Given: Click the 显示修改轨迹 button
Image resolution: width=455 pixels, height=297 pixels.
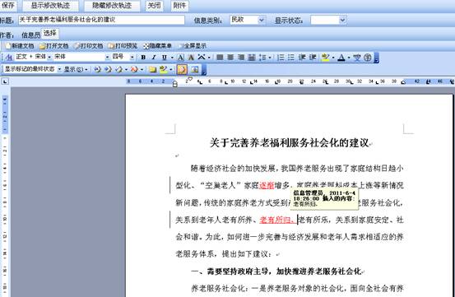Looking at the screenshot, I should [50, 6].
